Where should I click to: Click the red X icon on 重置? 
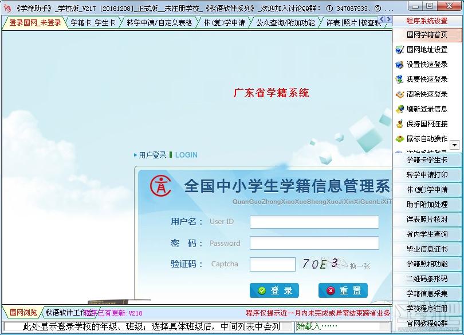(x=331, y=290)
